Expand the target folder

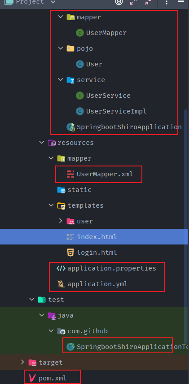[x=22, y=362]
